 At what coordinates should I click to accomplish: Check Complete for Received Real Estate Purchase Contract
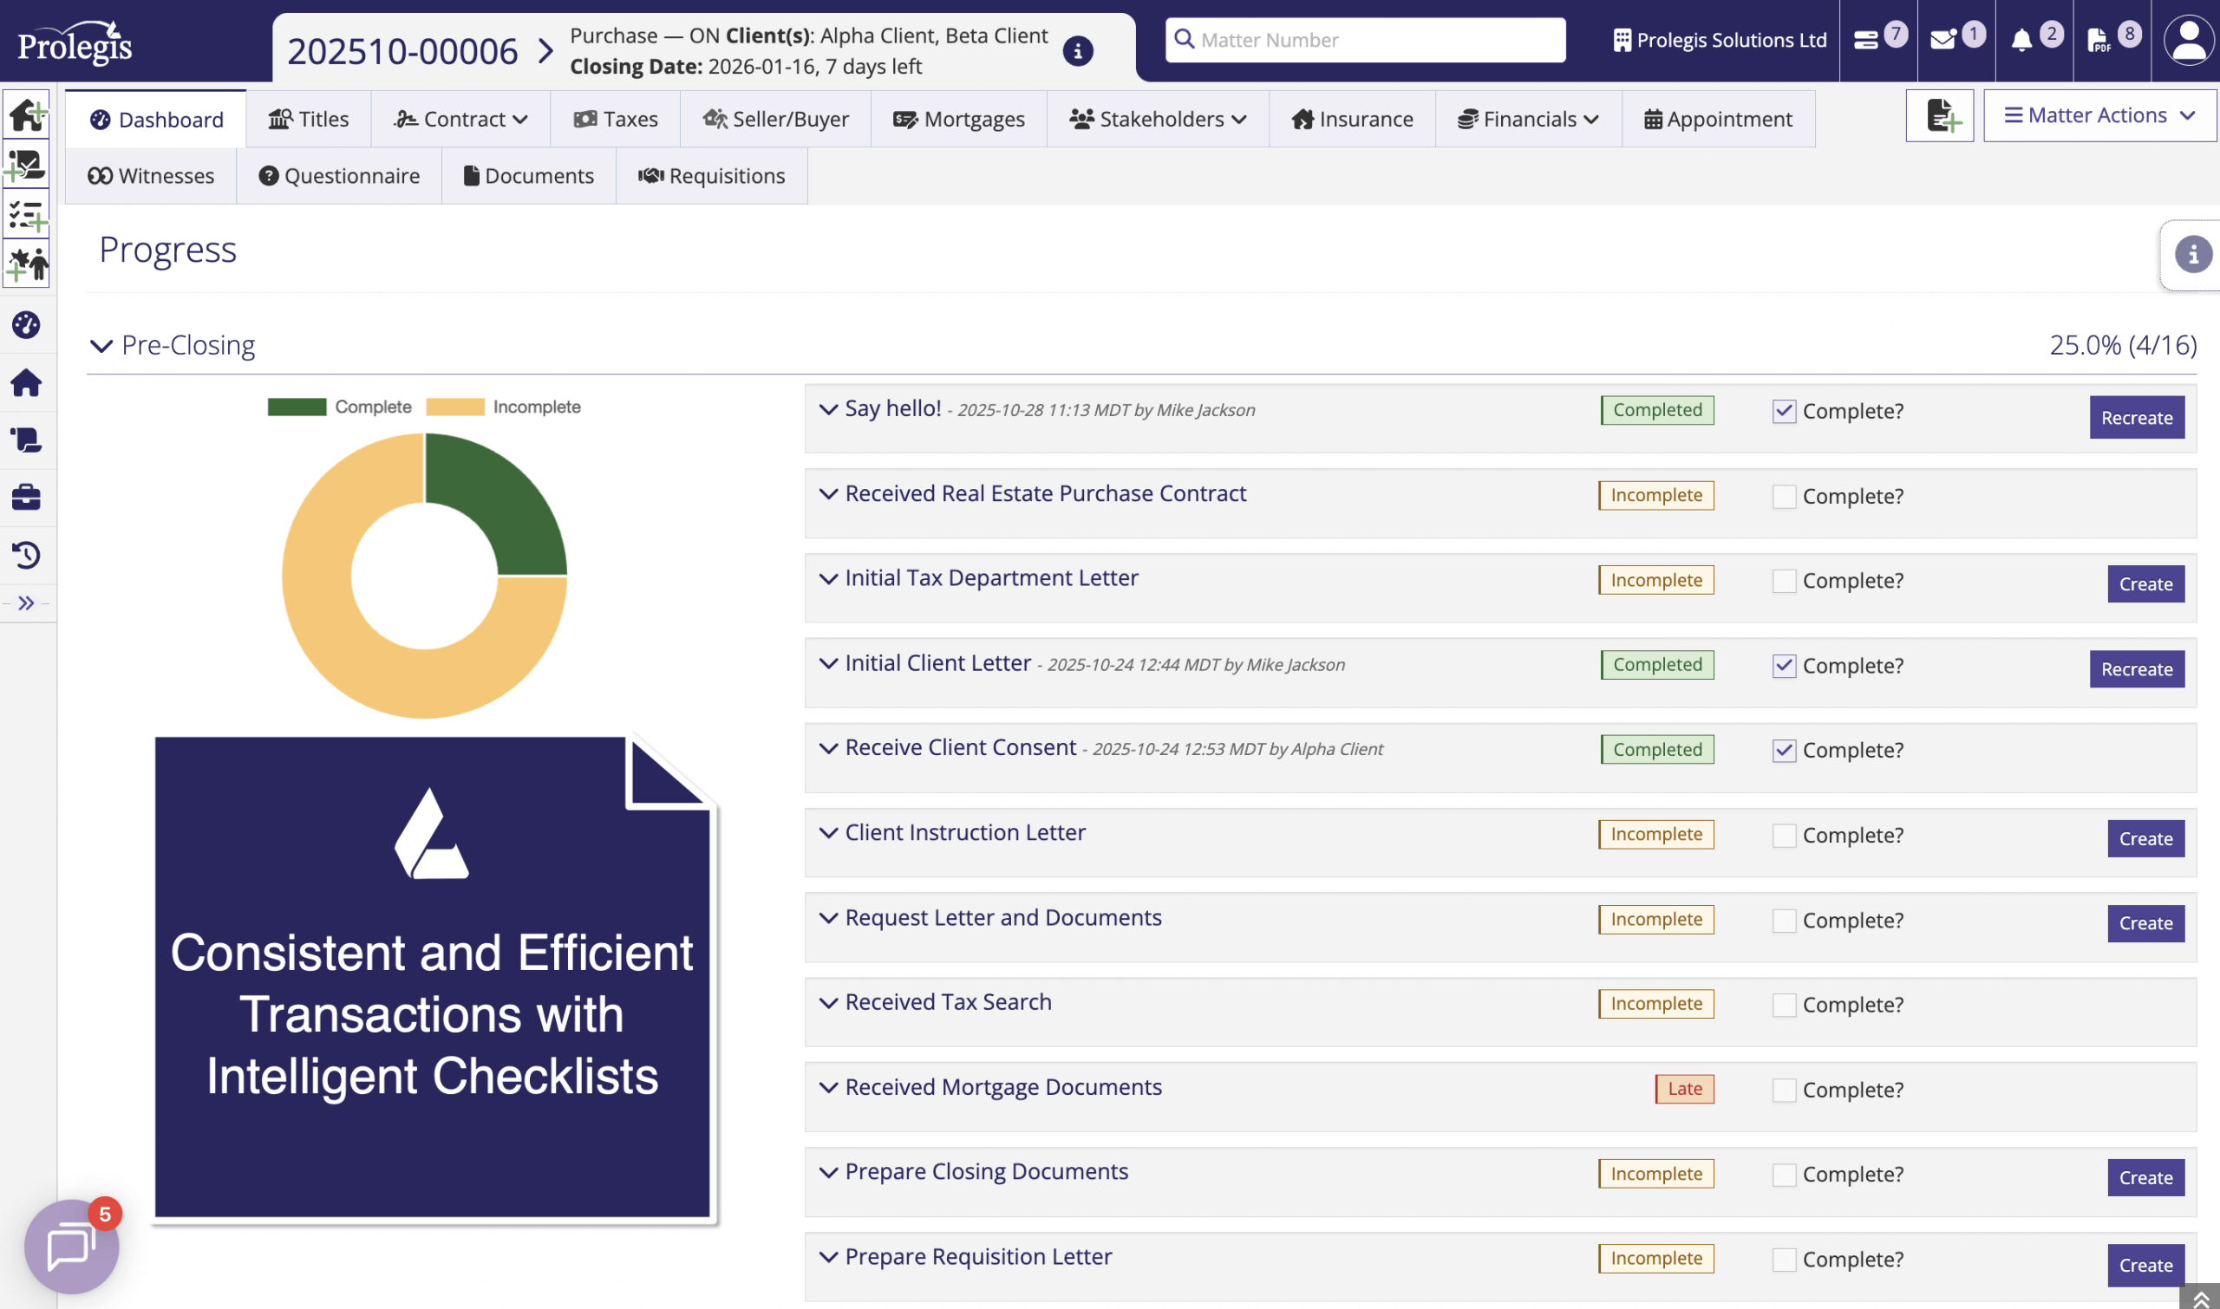[1784, 497]
